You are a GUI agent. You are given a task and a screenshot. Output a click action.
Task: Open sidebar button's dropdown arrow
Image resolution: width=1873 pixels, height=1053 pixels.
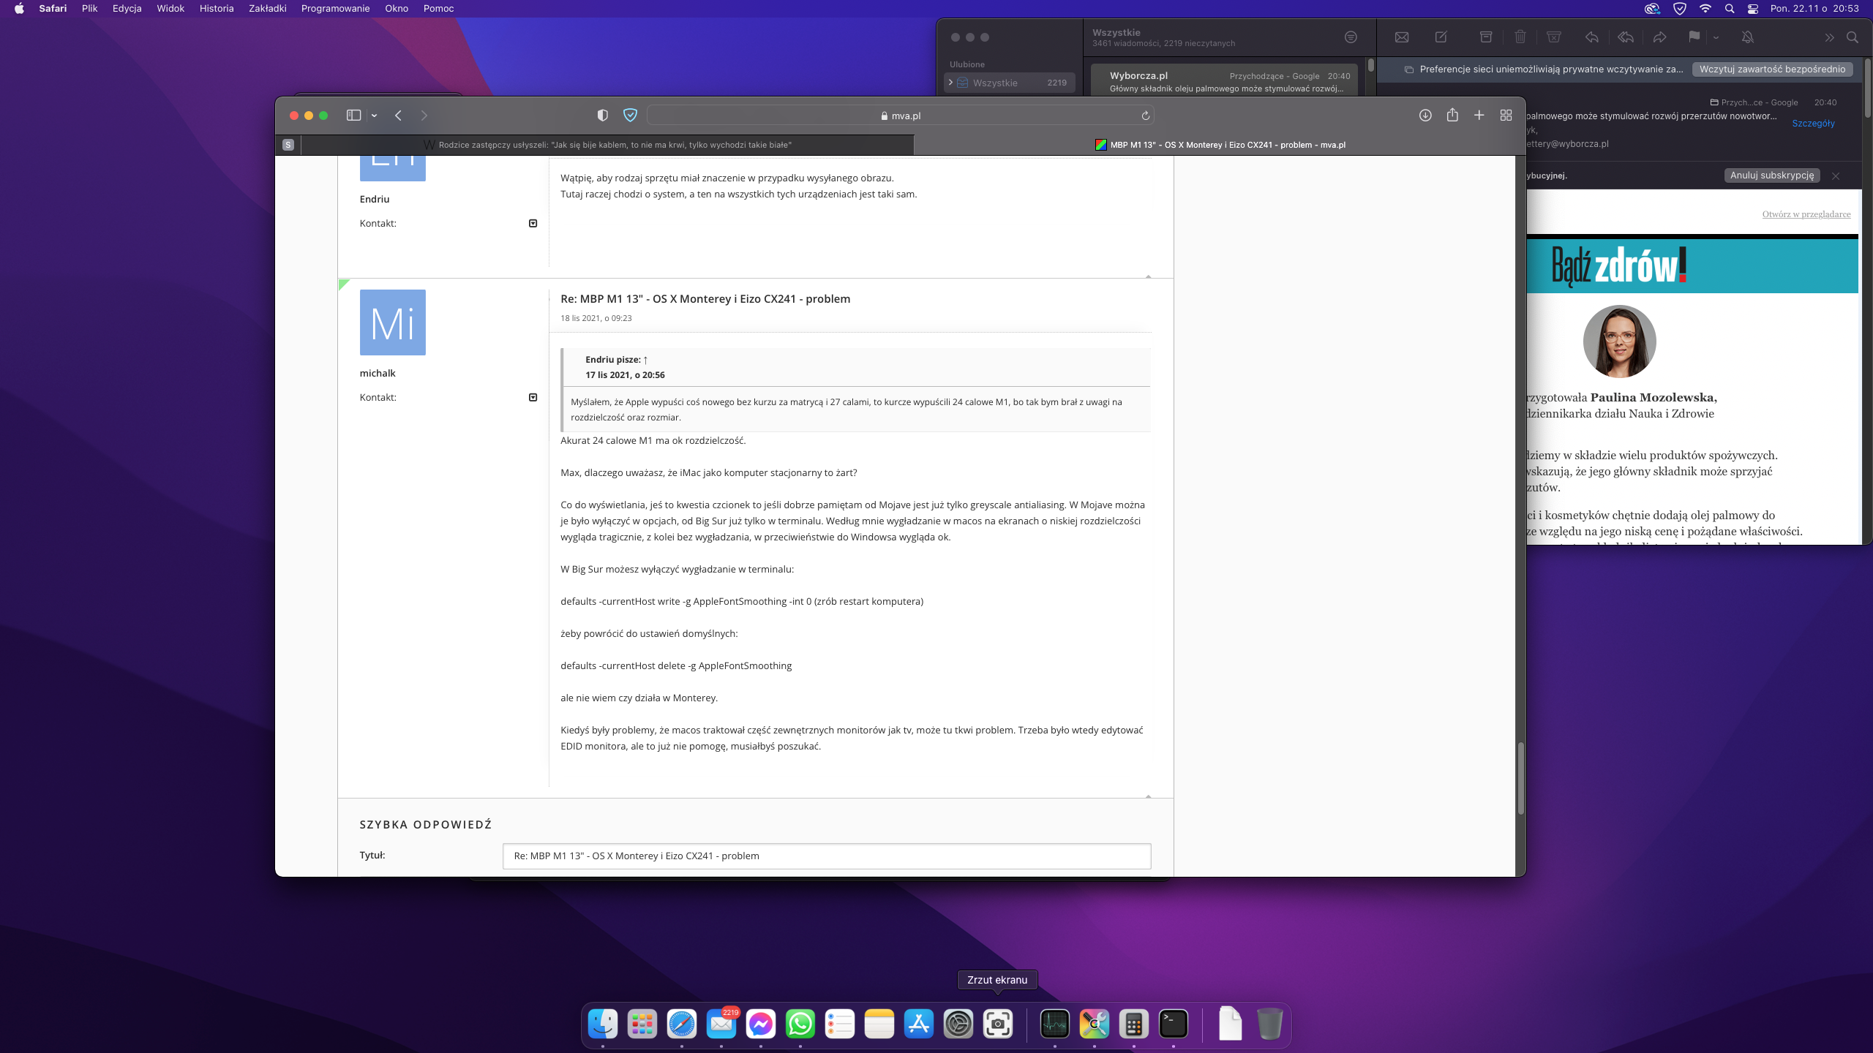click(375, 116)
